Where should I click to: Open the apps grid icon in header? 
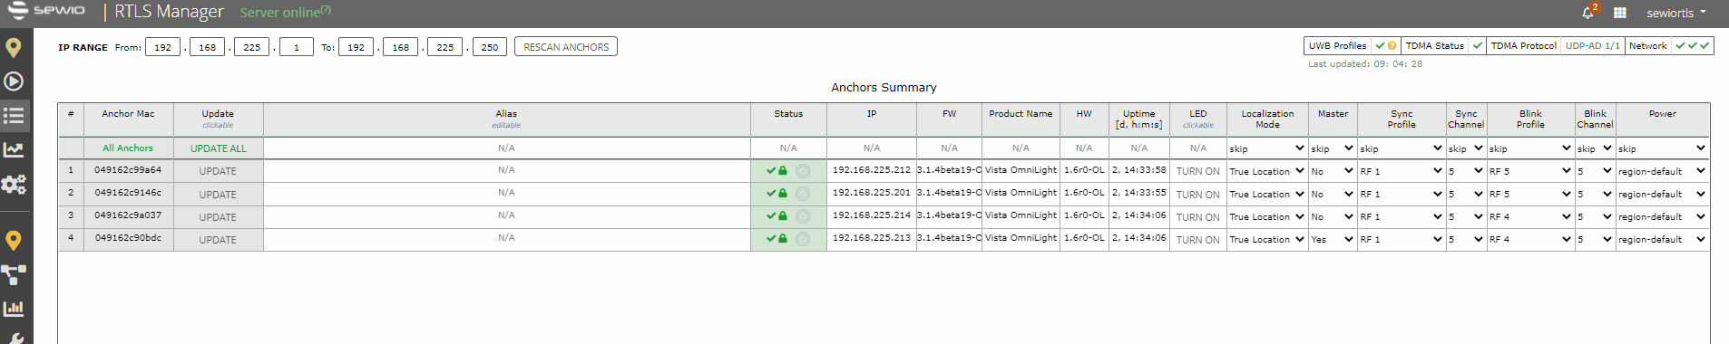(x=1620, y=13)
